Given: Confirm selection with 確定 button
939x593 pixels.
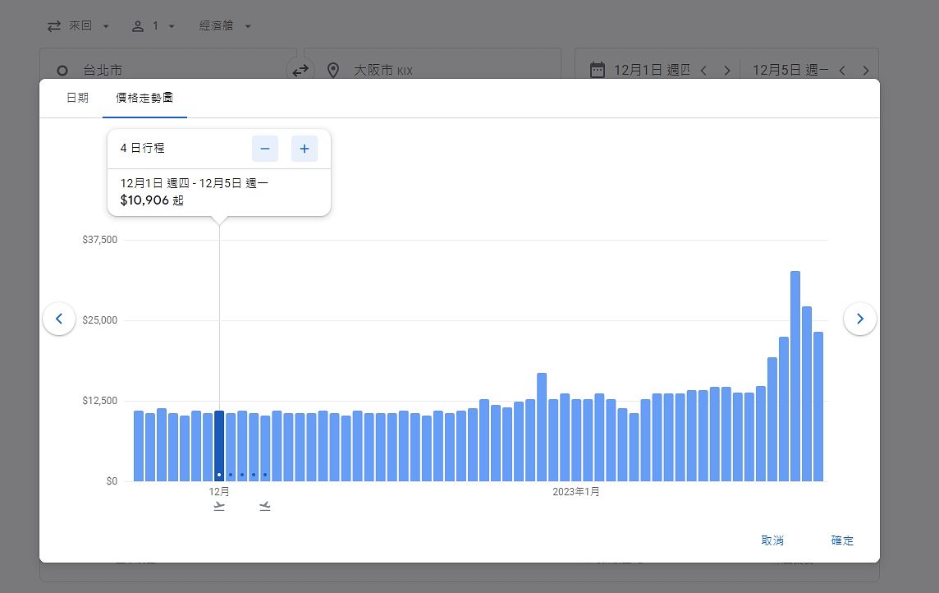Looking at the screenshot, I should point(842,540).
